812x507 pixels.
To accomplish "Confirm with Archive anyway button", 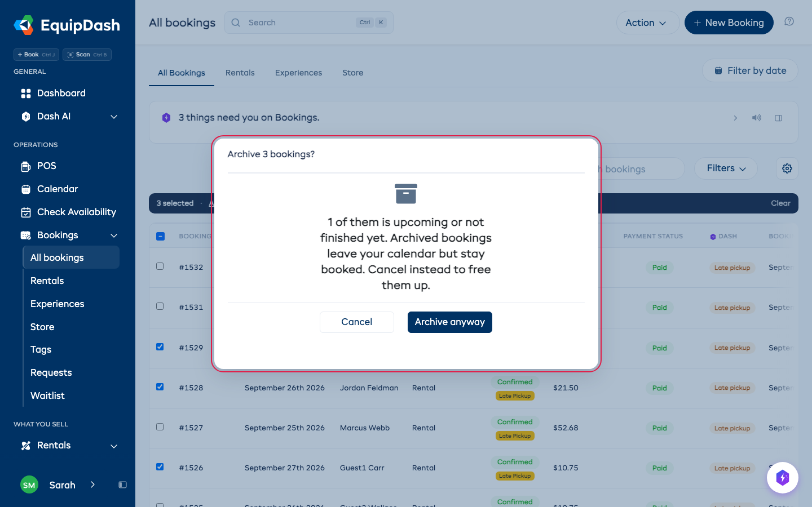I will [450, 322].
